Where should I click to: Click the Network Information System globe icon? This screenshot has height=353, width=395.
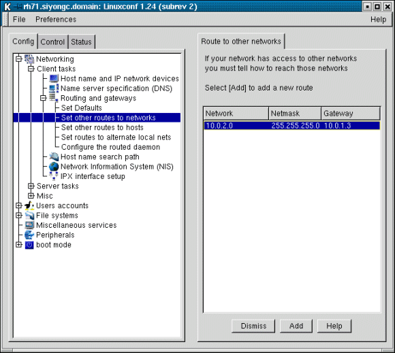click(x=54, y=167)
